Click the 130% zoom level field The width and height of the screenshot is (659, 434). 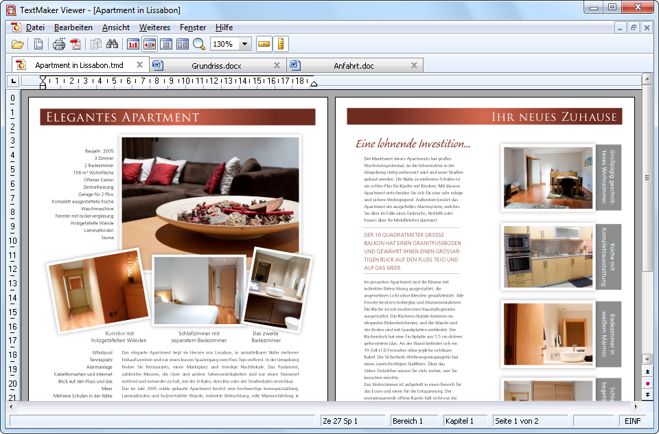[224, 44]
